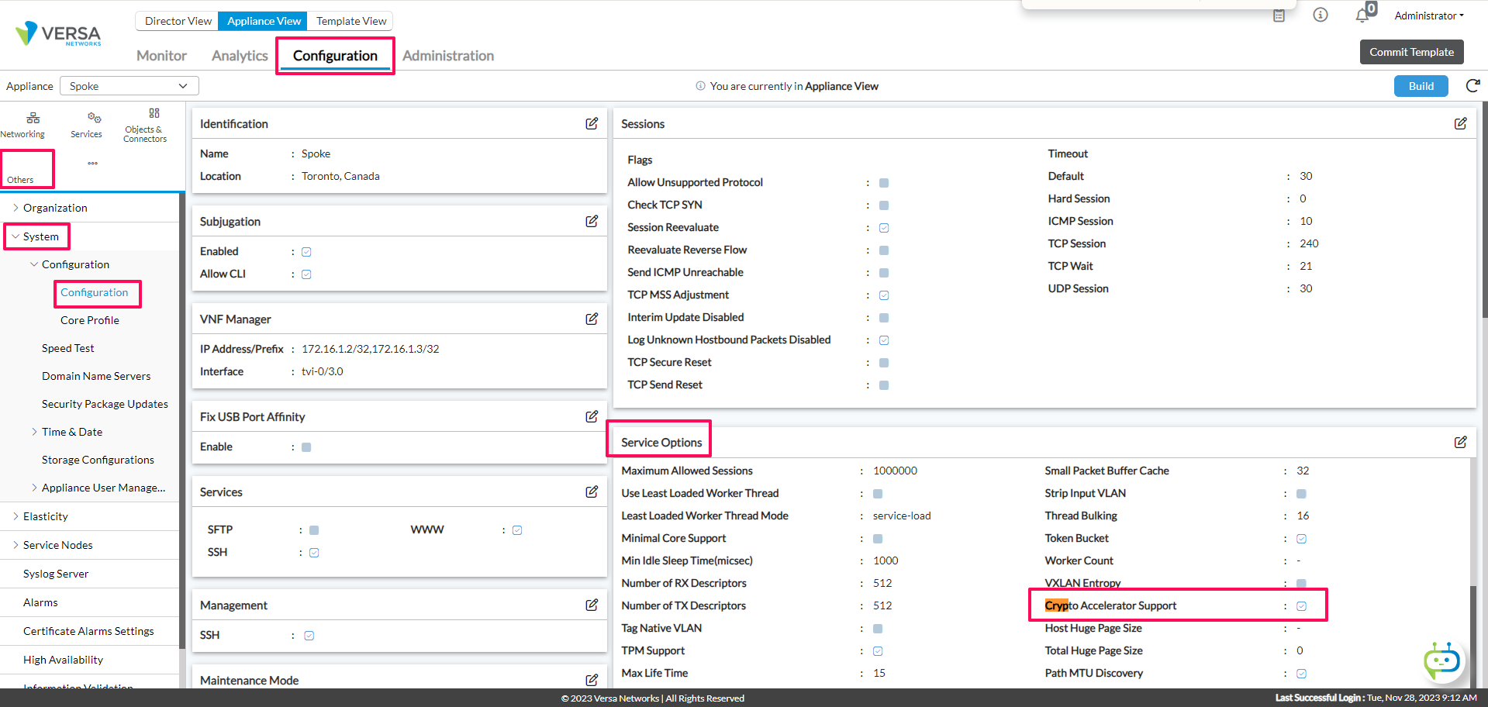Click the Build button
This screenshot has height=707, width=1488.
(1421, 86)
